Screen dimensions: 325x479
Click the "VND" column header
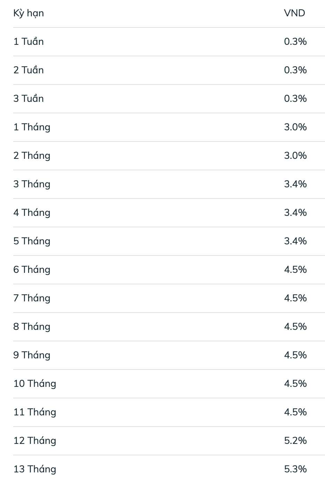[x=294, y=13]
